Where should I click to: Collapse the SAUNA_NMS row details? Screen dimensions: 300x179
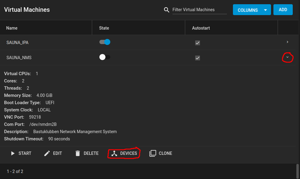[287, 57]
